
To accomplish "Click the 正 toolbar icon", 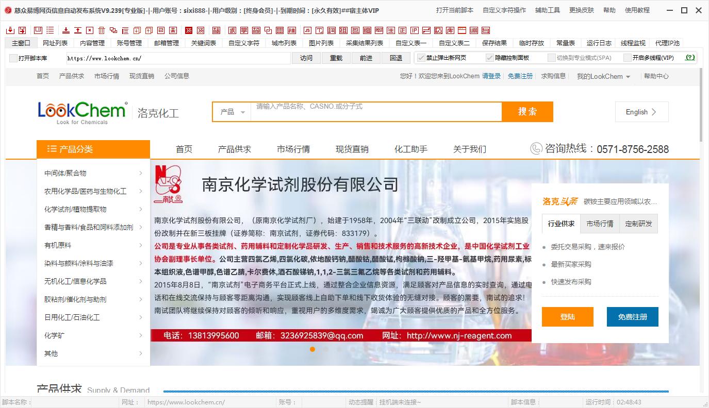I will pos(403,30).
